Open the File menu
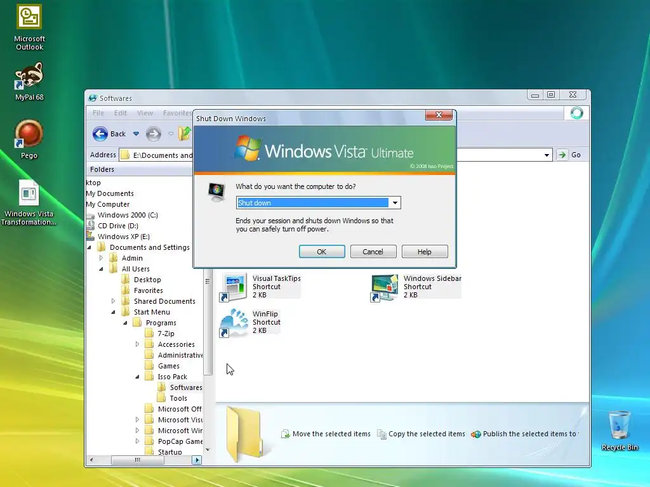The height and width of the screenshot is (487, 650). click(98, 113)
